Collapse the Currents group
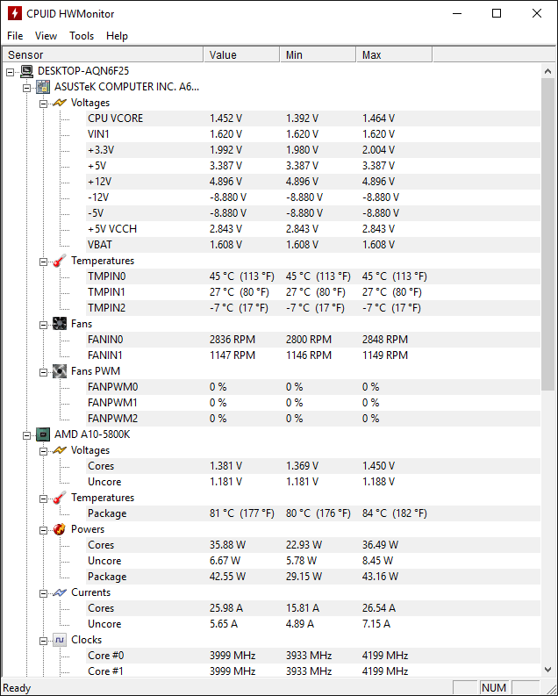Screen dimensions: 558x696 coord(43,593)
